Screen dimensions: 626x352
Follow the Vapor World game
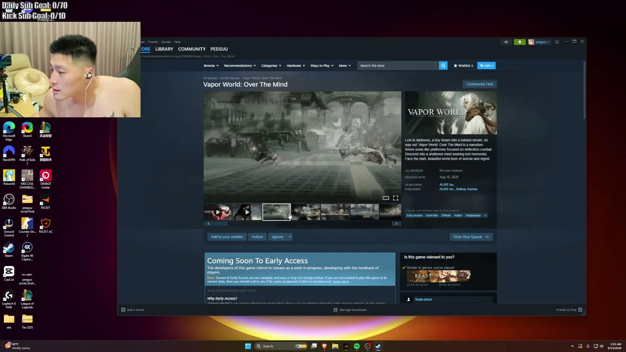tap(257, 237)
